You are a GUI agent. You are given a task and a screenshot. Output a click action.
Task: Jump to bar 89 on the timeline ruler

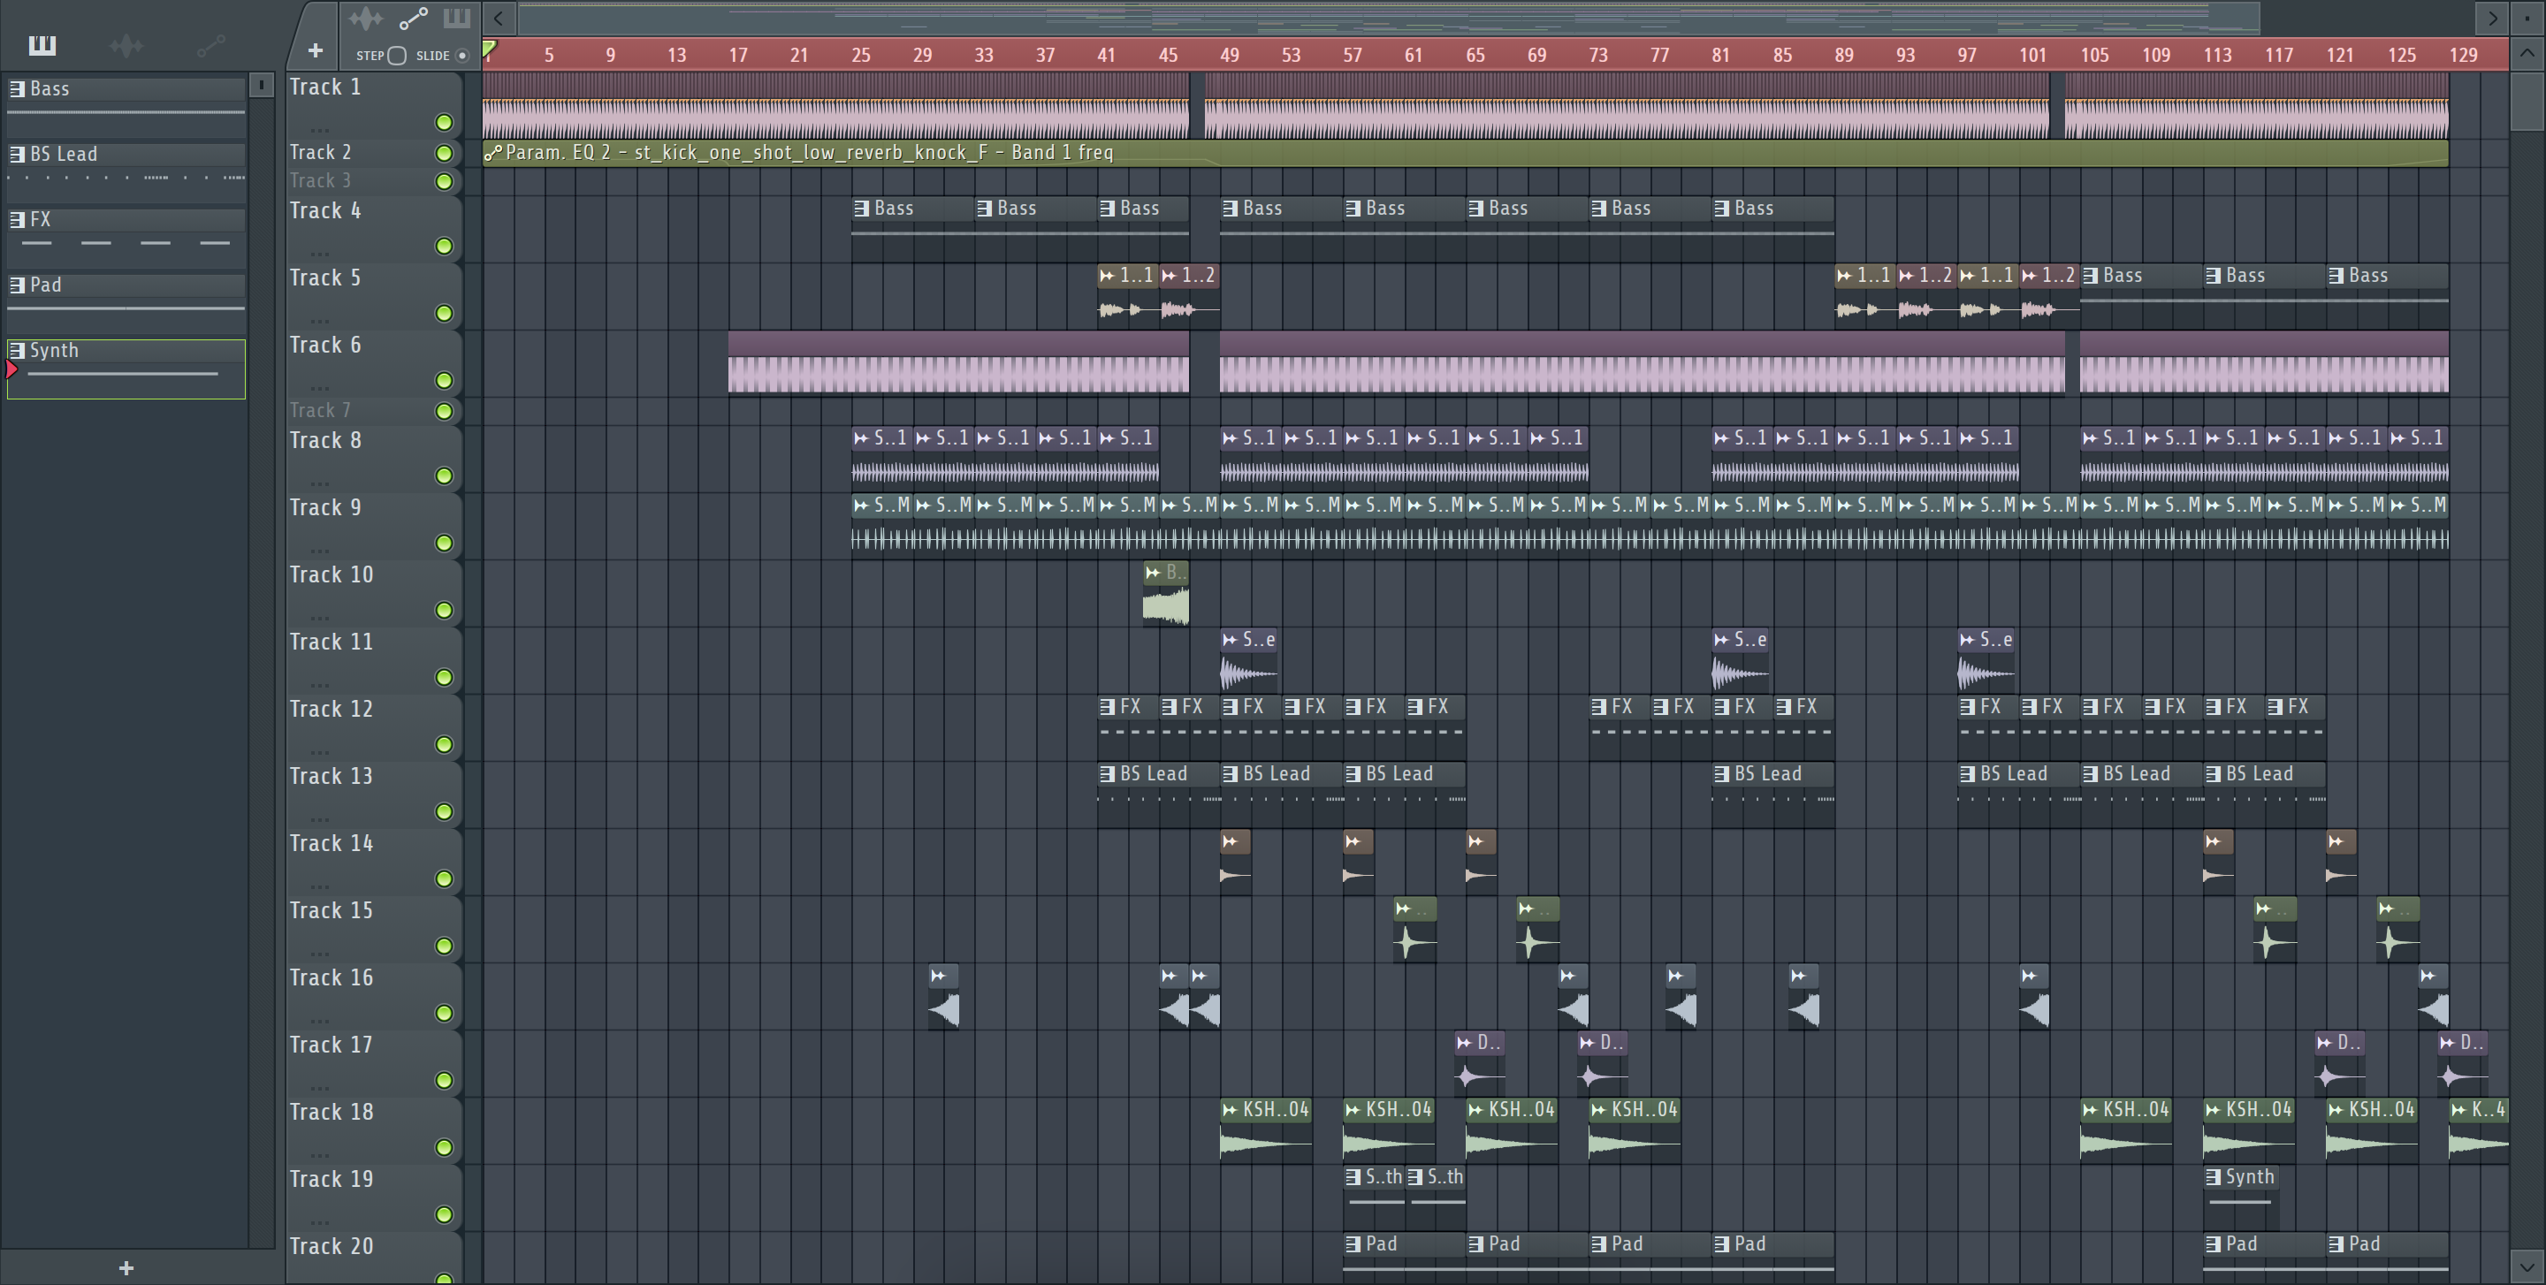click(x=1843, y=56)
